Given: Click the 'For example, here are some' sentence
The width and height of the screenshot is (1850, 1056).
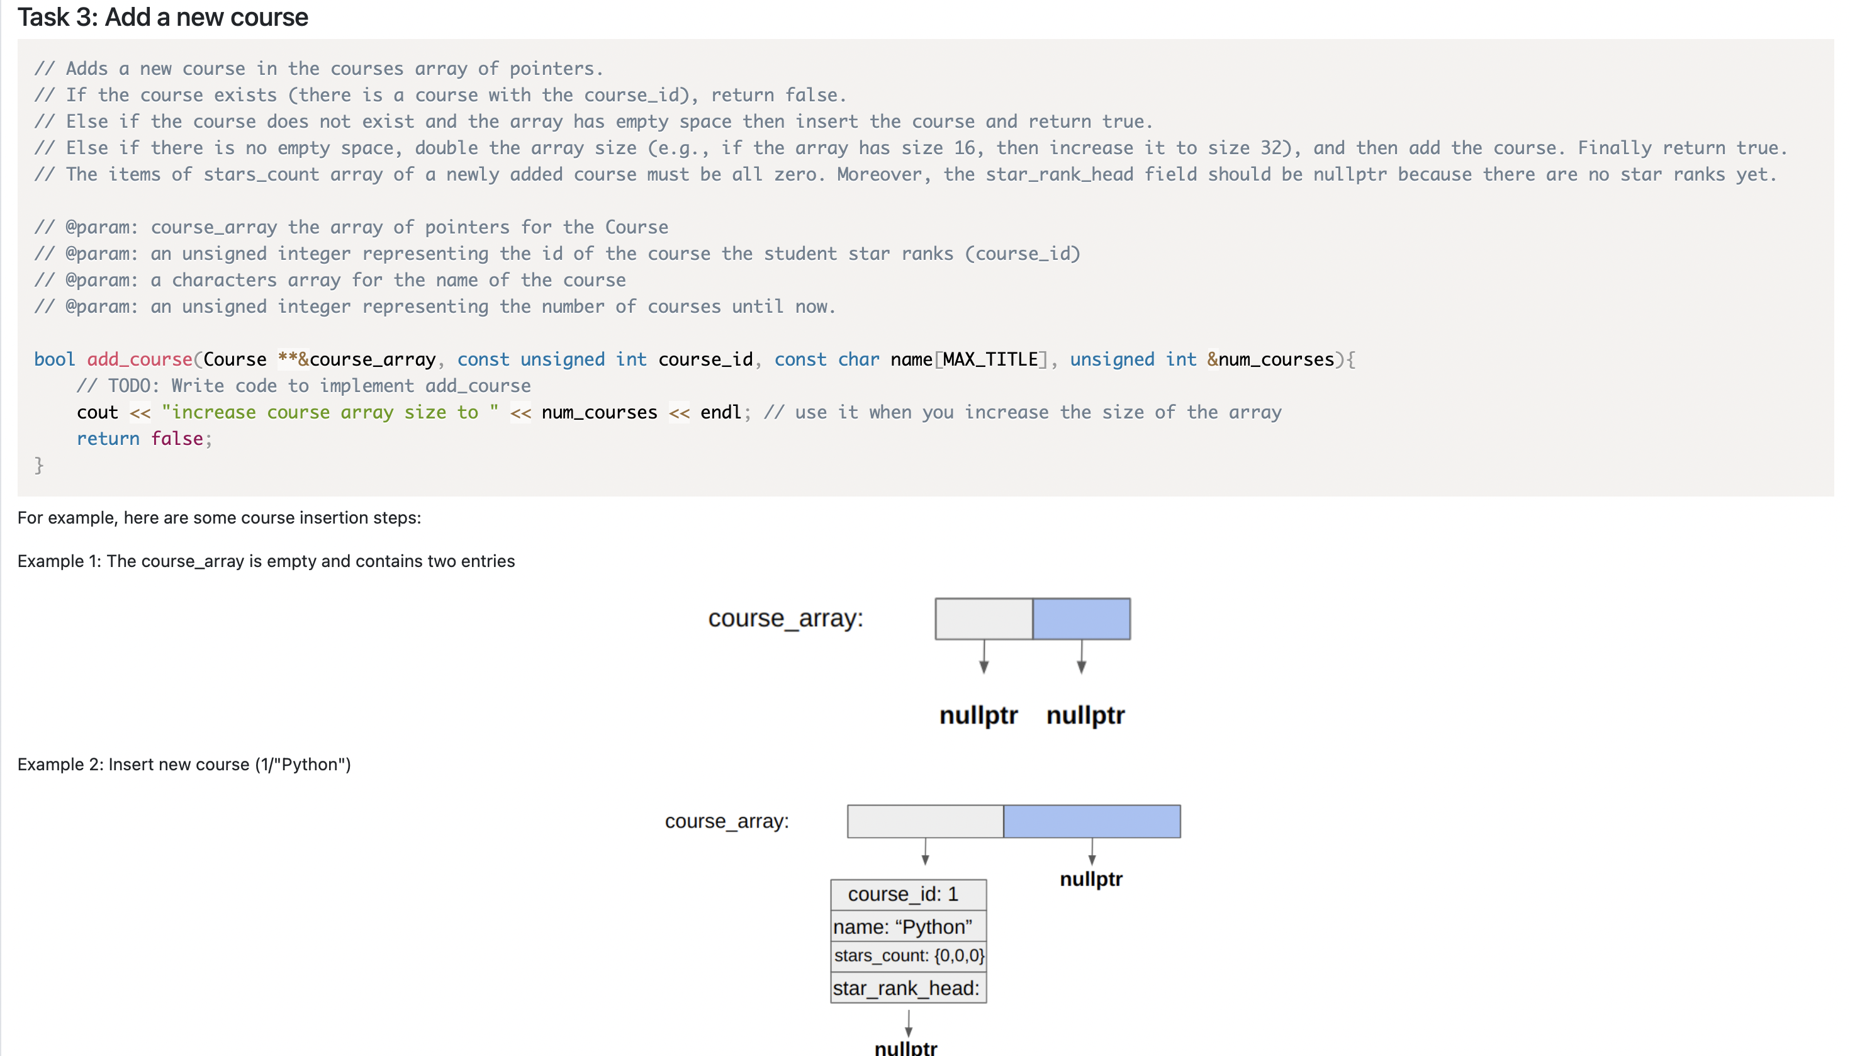Looking at the screenshot, I should tap(219, 518).
